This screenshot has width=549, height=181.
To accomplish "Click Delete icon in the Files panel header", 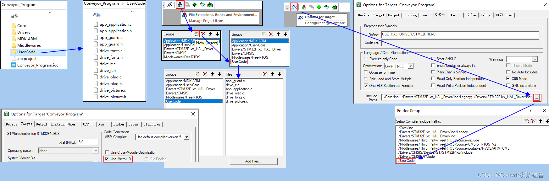I will [x=265, y=74].
